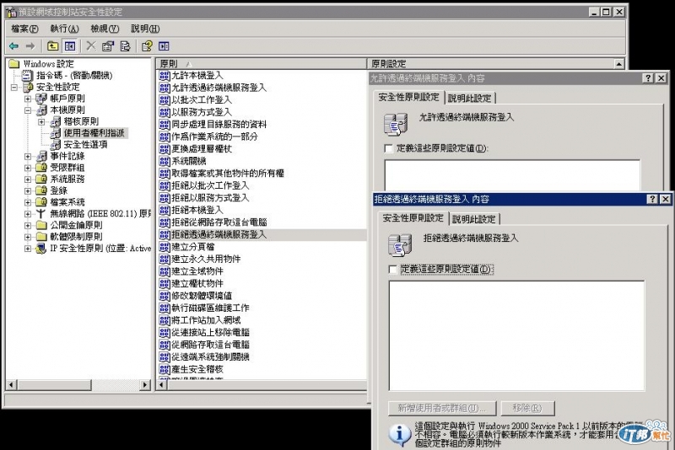The height and width of the screenshot is (450, 675).
Task: Click the 原則設定 column header
Action: 490,63
